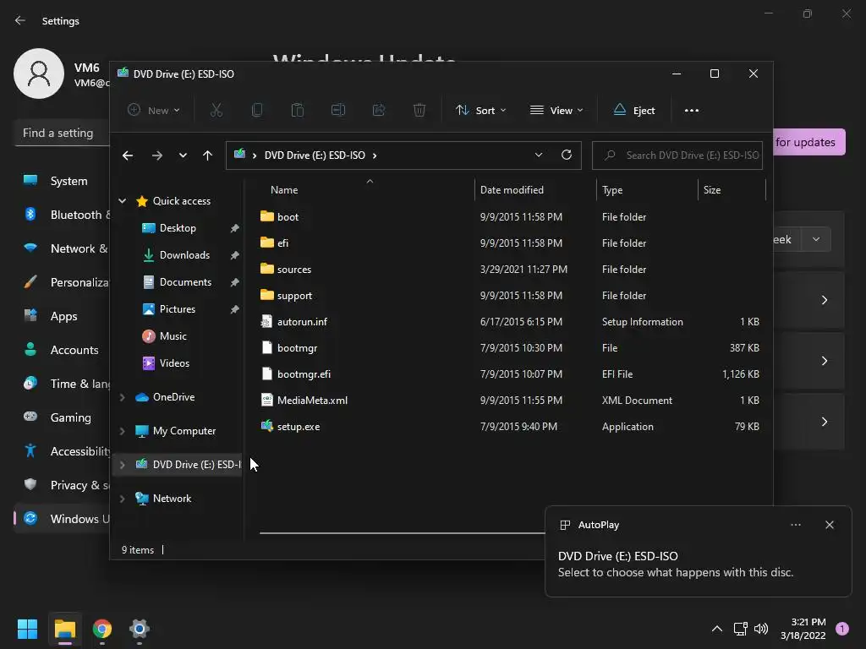The image size is (866, 649).
Task: Select Pictures in navigation pane
Action: click(x=177, y=309)
